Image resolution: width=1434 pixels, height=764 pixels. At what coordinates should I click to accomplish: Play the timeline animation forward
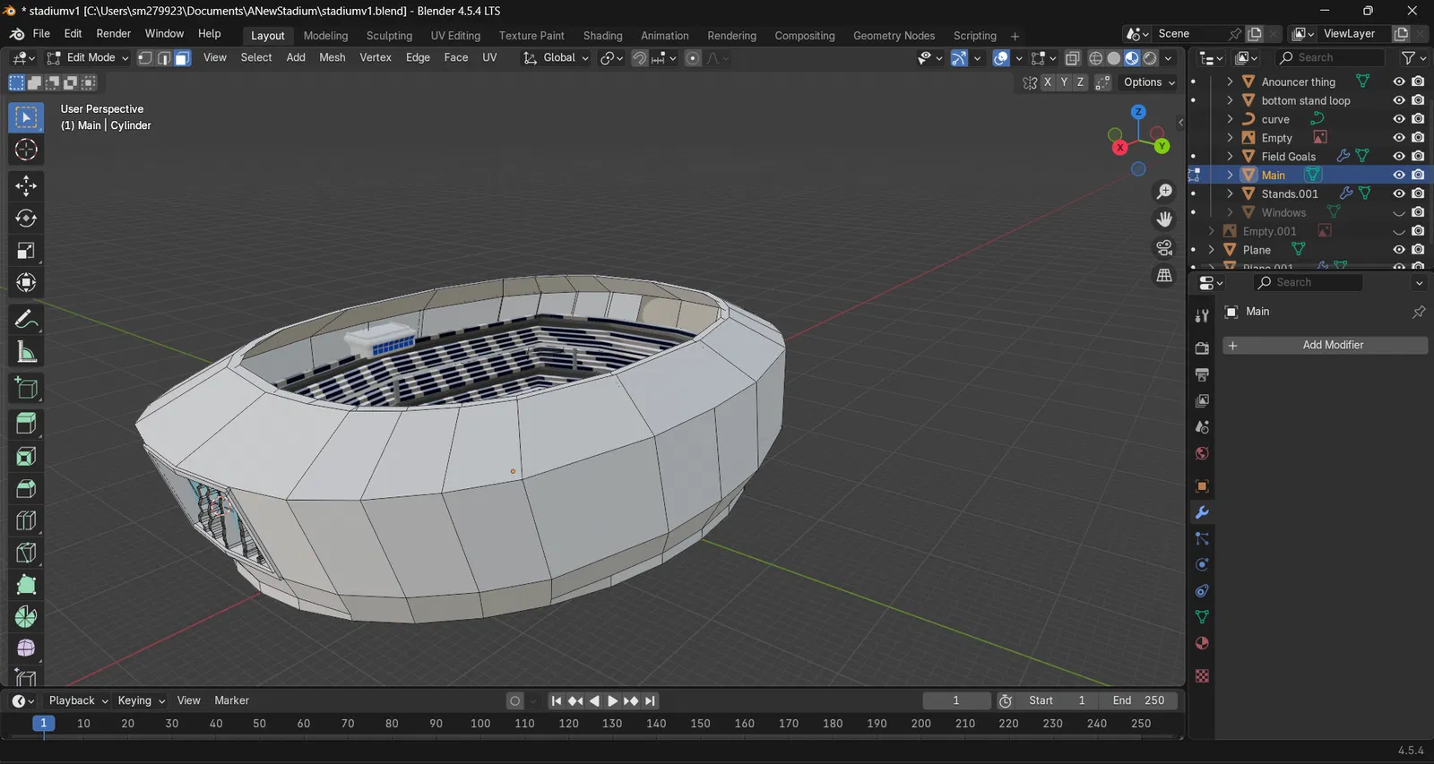click(613, 701)
